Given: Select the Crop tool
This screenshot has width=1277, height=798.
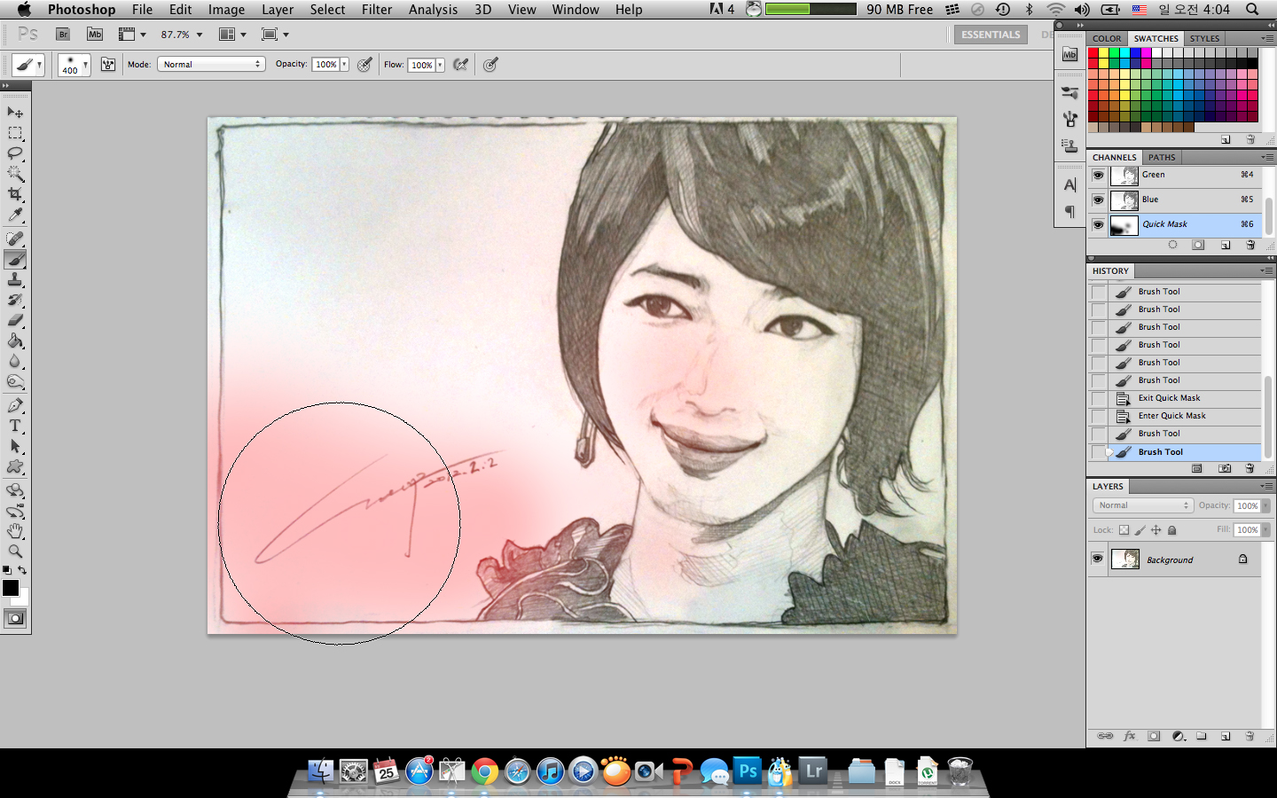Looking at the screenshot, I should 15,194.
